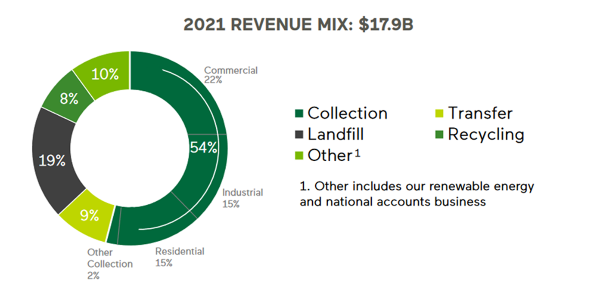Select the footnote about renewable energy
The height and width of the screenshot is (289, 597).
click(x=417, y=194)
